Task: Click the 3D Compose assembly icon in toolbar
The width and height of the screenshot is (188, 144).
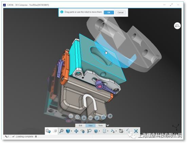Action: (x=48, y=131)
